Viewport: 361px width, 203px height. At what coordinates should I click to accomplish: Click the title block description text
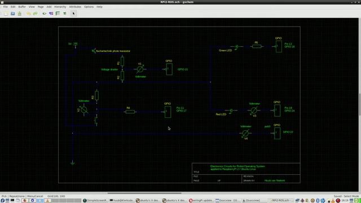(x=237, y=167)
